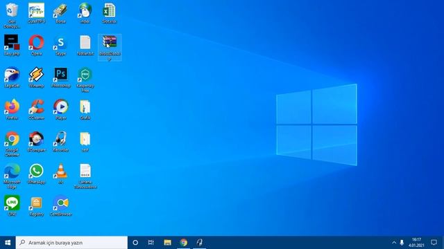This screenshot has width=444, height=249.
Task: Click the taskbar search box
Action: tap(71, 243)
